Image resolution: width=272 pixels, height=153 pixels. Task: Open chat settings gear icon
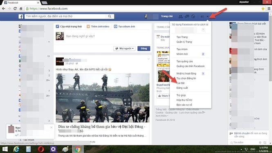260,142
